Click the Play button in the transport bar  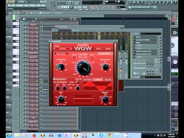coord(64,7)
